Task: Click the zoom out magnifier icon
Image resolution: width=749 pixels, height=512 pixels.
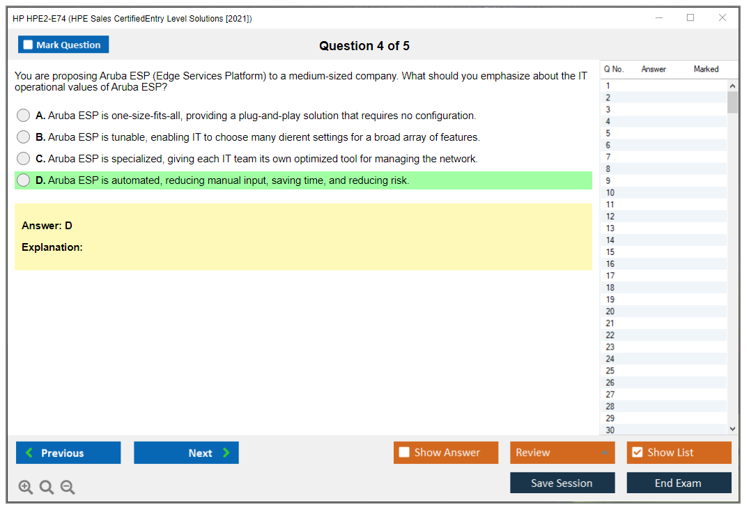Action: 68,488
